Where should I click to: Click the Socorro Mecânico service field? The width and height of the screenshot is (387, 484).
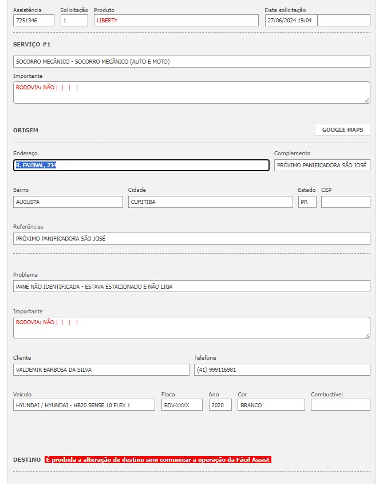[x=191, y=62]
